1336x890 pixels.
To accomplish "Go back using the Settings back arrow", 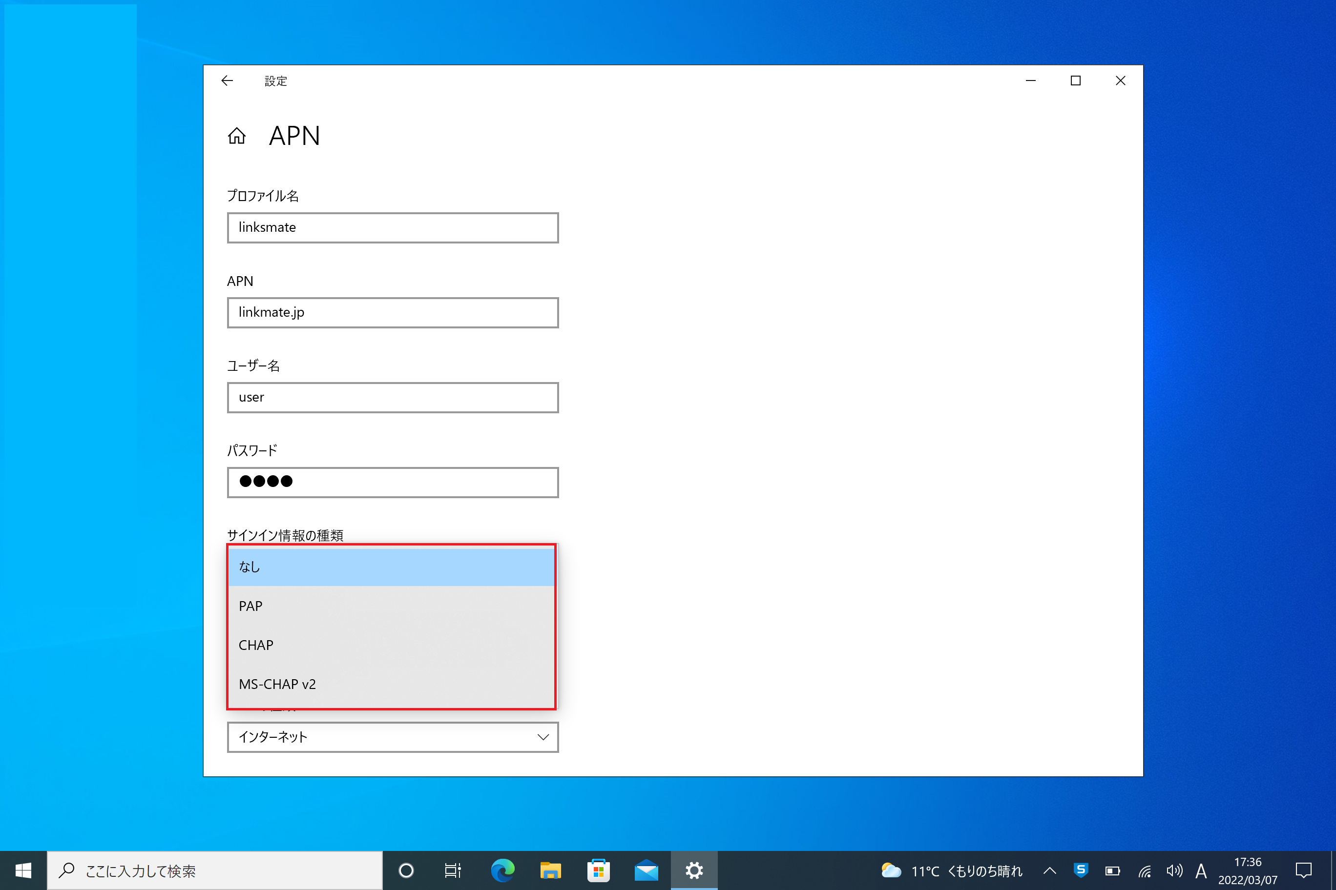I will [x=227, y=81].
